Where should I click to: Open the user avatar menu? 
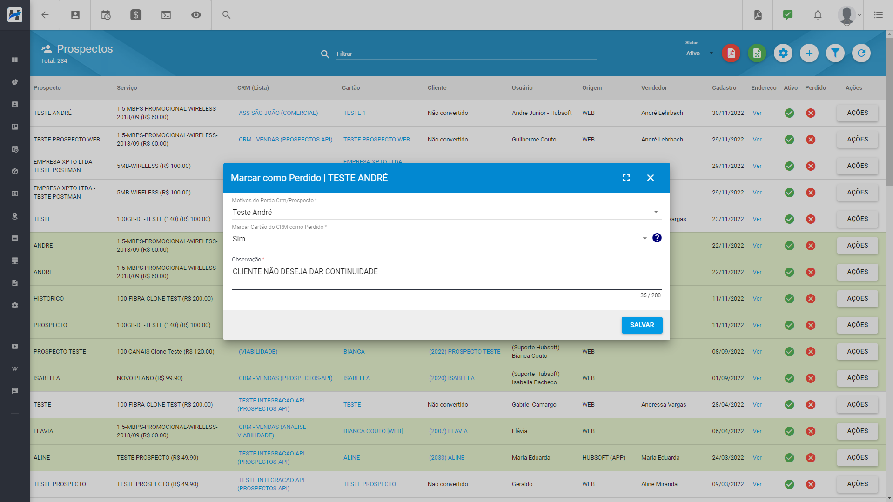click(849, 15)
